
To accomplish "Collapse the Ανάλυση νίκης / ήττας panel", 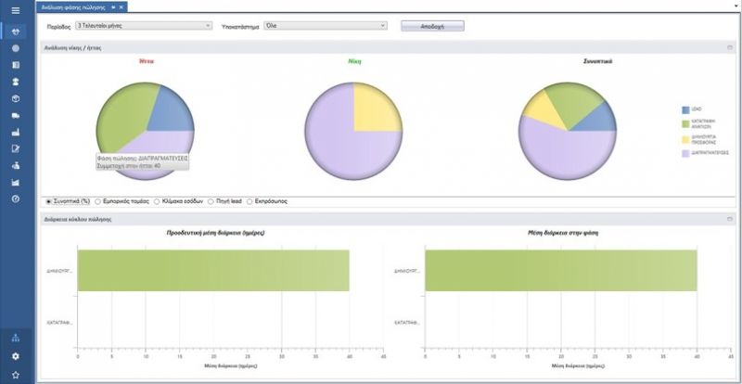I will [x=730, y=48].
